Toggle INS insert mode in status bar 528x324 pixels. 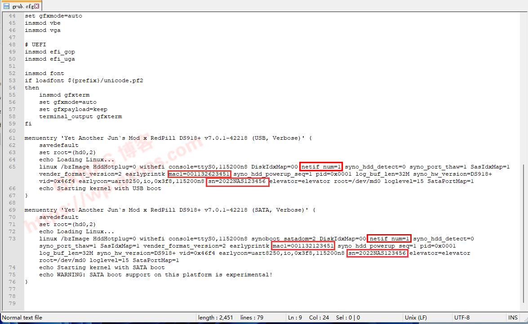click(513, 317)
